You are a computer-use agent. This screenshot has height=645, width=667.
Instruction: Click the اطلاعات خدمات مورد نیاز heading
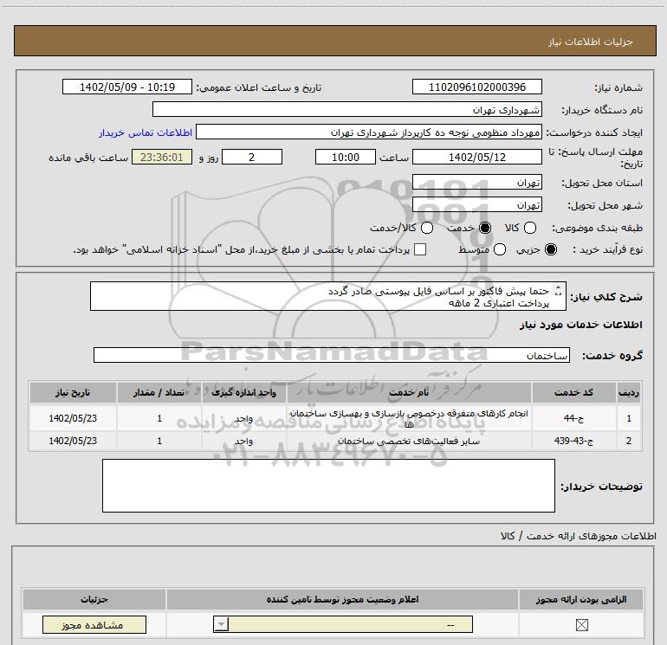[x=581, y=325]
